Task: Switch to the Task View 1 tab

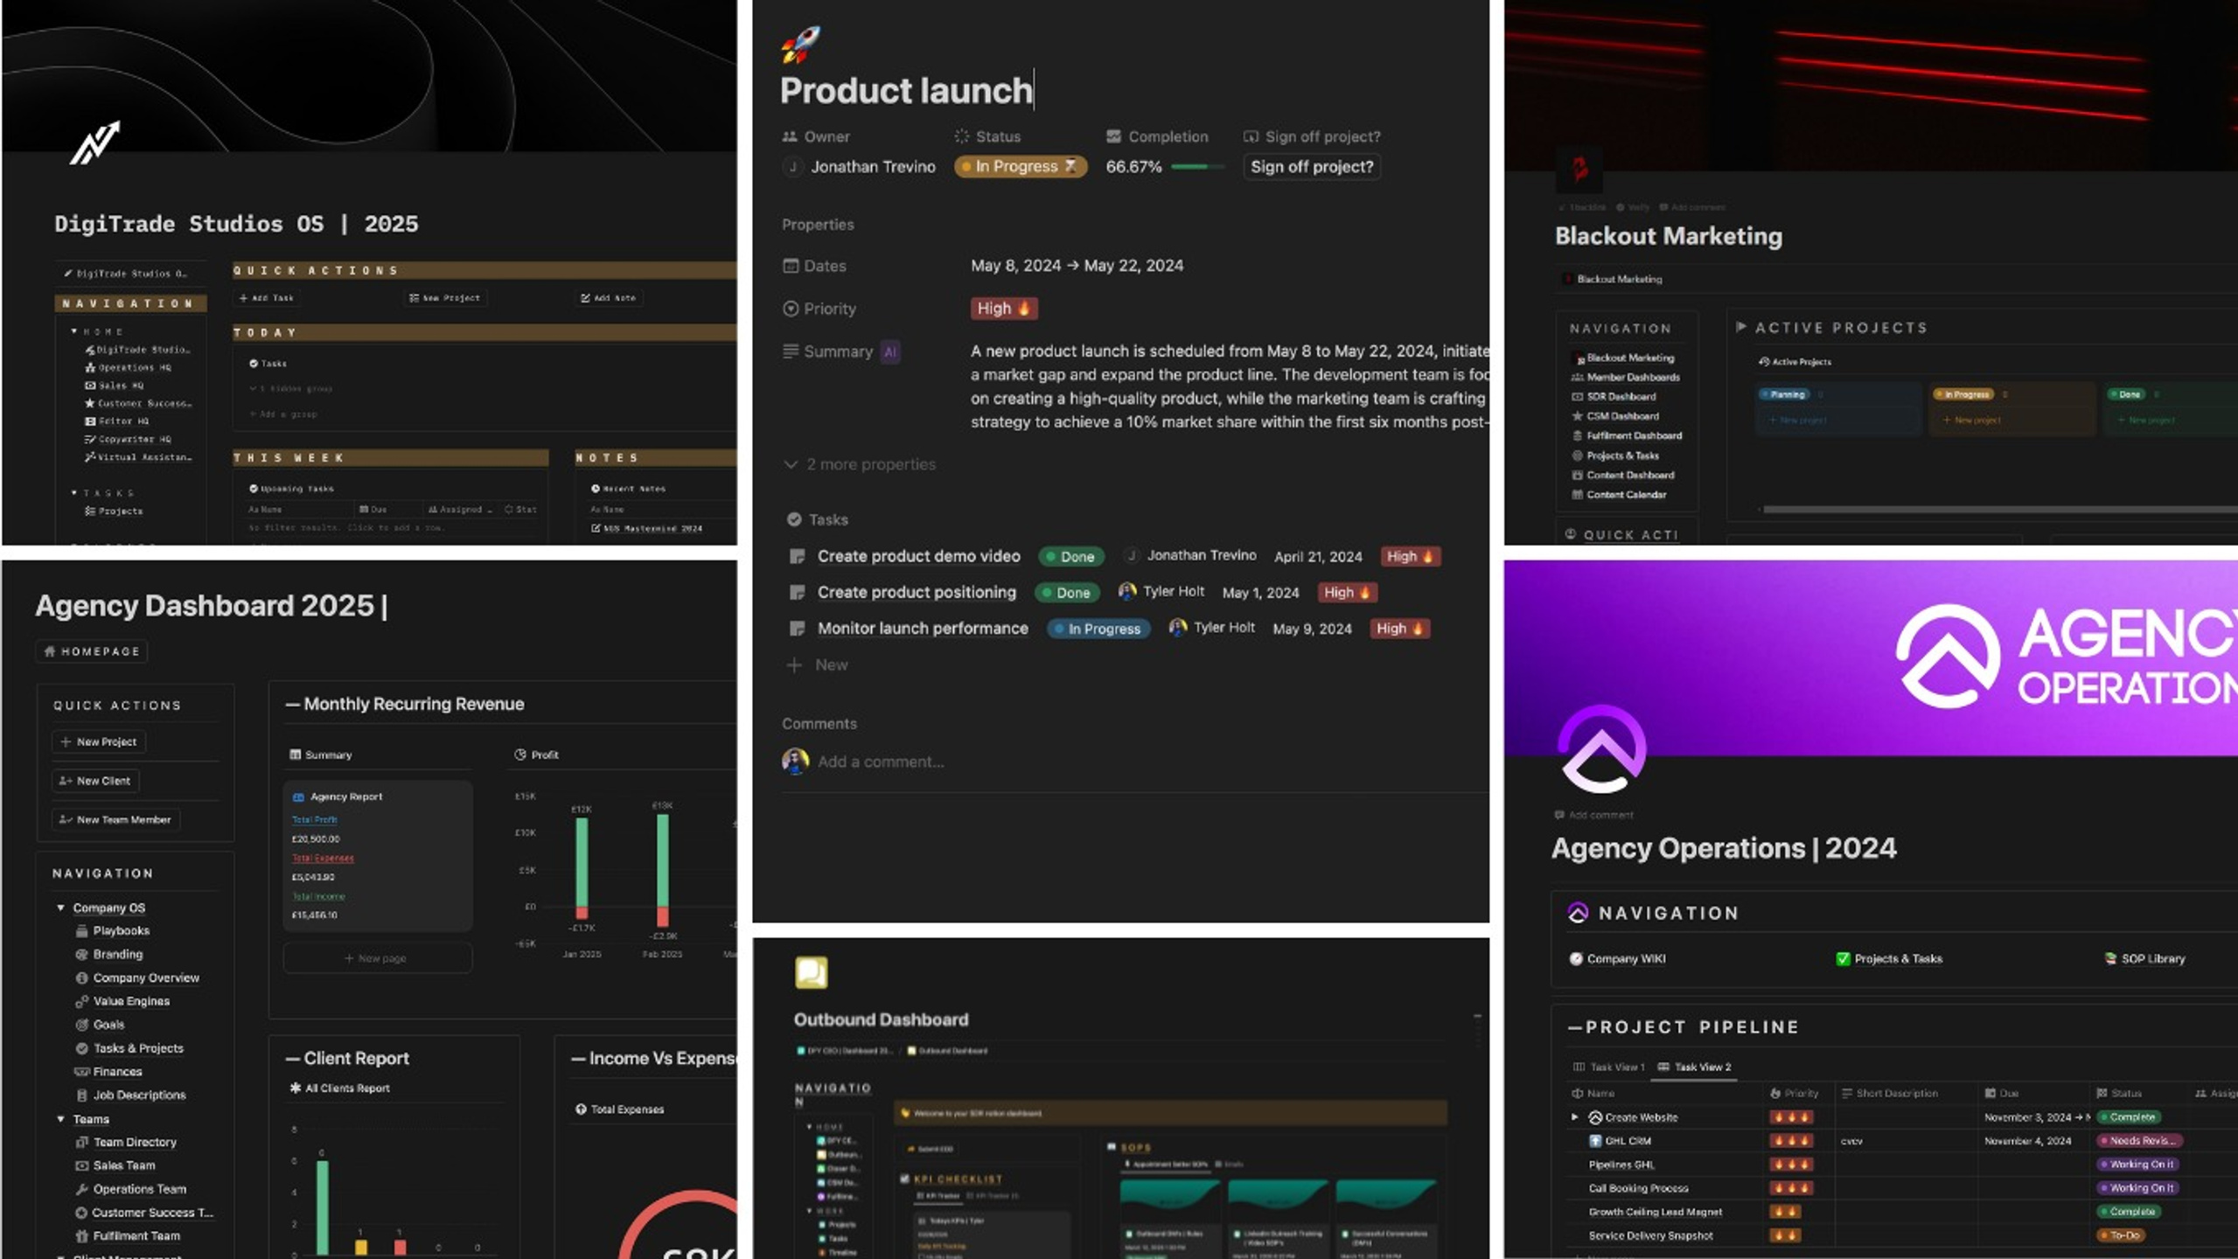Action: [1608, 1067]
